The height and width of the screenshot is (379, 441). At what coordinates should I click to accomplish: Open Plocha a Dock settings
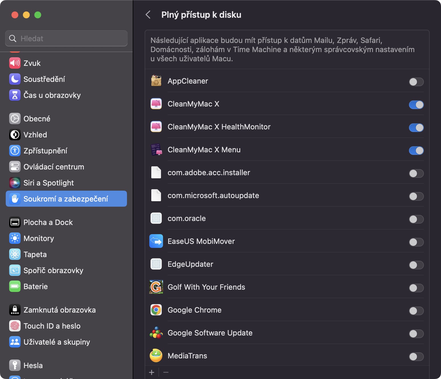coord(48,222)
